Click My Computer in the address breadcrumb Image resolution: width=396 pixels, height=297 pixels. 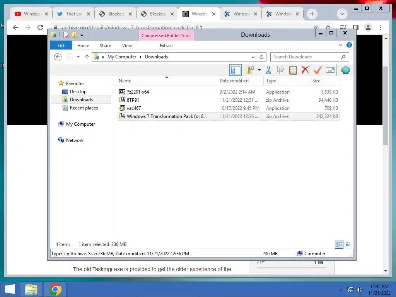[x=122, y=57]
